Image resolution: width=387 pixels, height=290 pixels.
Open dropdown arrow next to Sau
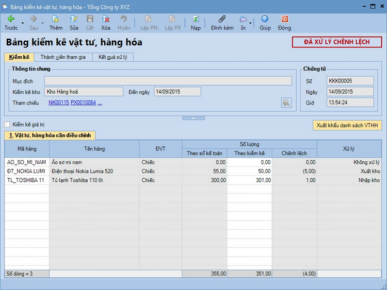point(42,23)
